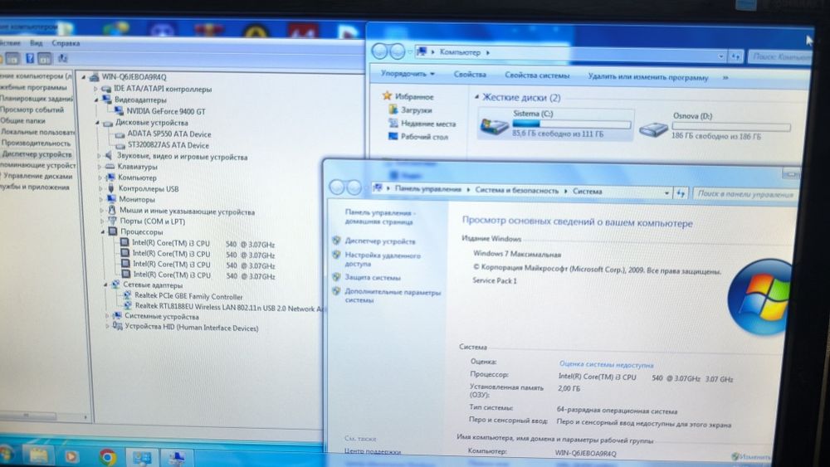Expand IDE ATA/ATAPI контроллеры node
This screenshot has width=830, height=467.
(95, 89)
